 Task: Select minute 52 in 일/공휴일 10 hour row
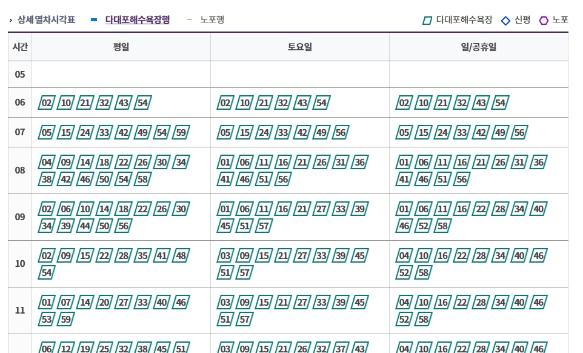[x=404, y=273]
